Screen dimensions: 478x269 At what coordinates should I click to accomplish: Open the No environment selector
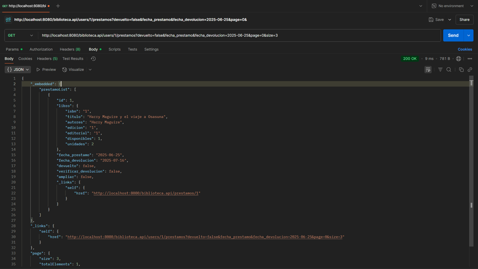point(452,6)
